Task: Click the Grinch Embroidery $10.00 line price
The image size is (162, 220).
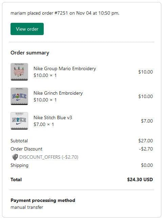Action: pos(145,96)
